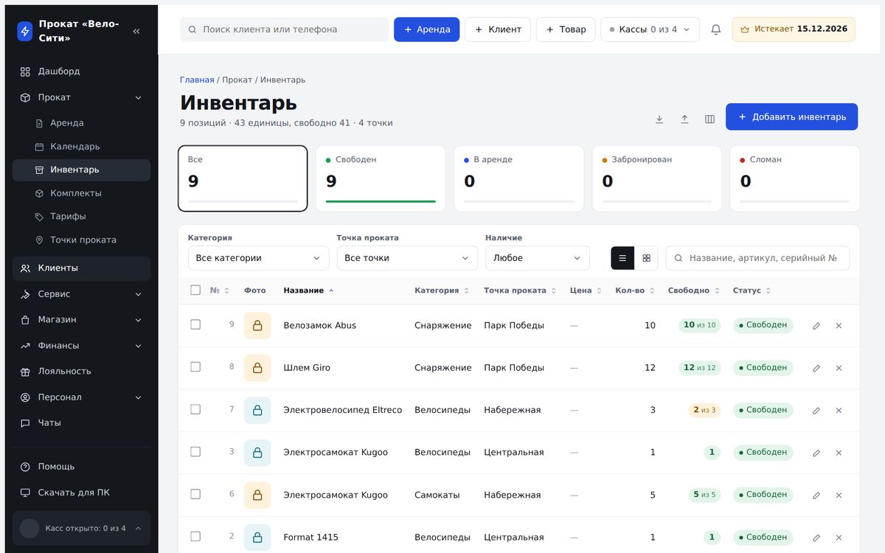This screenshot has height=553, width=885.
Task: Open Комплекты in sidebar
Action: (81, 193)
